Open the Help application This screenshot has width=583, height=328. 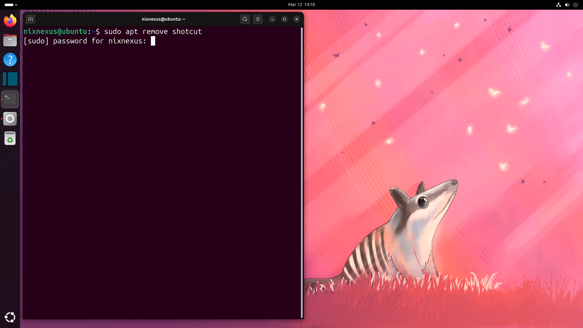point(10,59)
